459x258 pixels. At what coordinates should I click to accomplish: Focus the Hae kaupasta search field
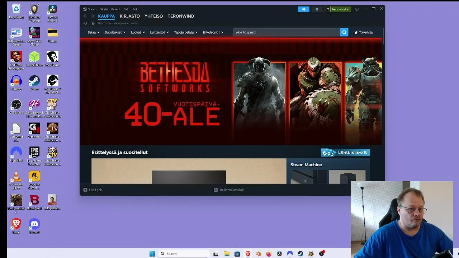point(287,32)
